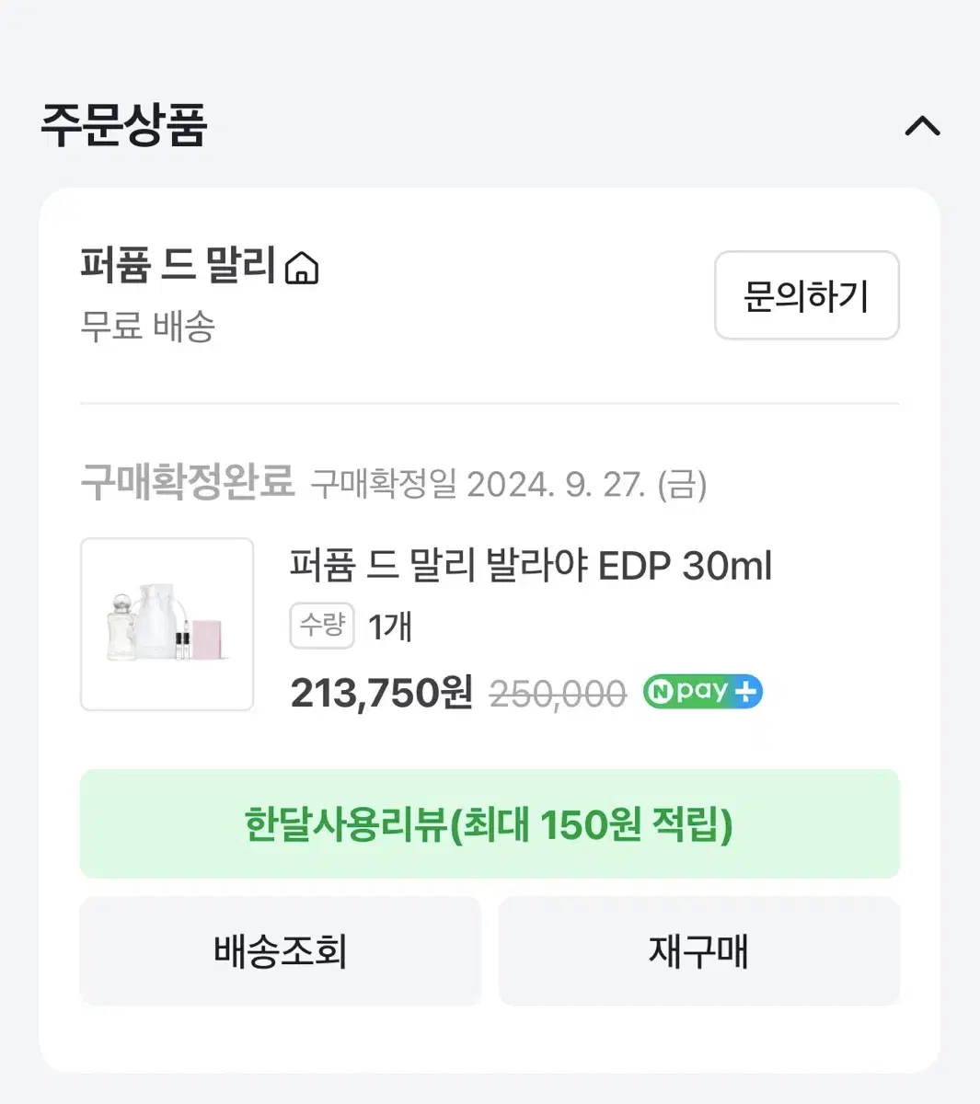Screen dimensions: 980x1104
Task: Open product title 퍼퓸 드 말리 발라야 EDP 30ml
Action: 531,566
